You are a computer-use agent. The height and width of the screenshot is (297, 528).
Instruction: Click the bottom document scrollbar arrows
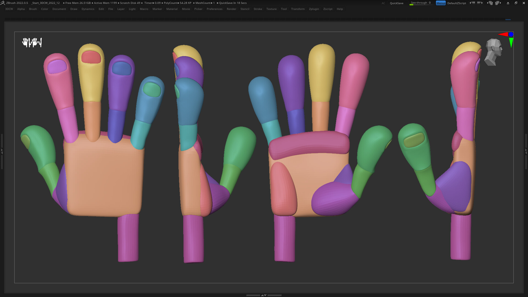point(264,295)
